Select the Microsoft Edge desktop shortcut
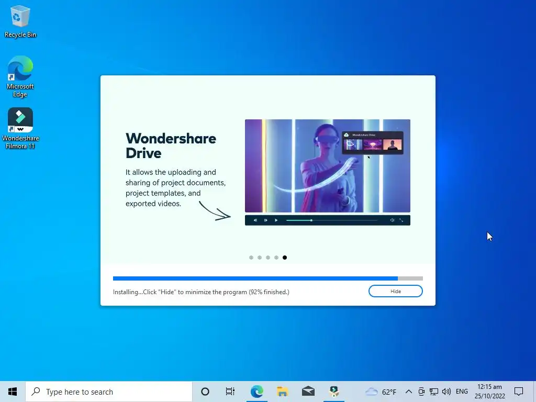Image resolution: width=536 pixels, height=402 pixels. [x=20, y=76]
